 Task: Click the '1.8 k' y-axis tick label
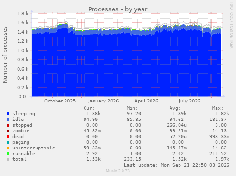22,14
